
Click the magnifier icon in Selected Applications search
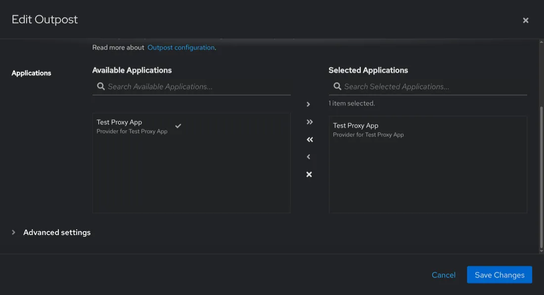[x=337, y=86]
